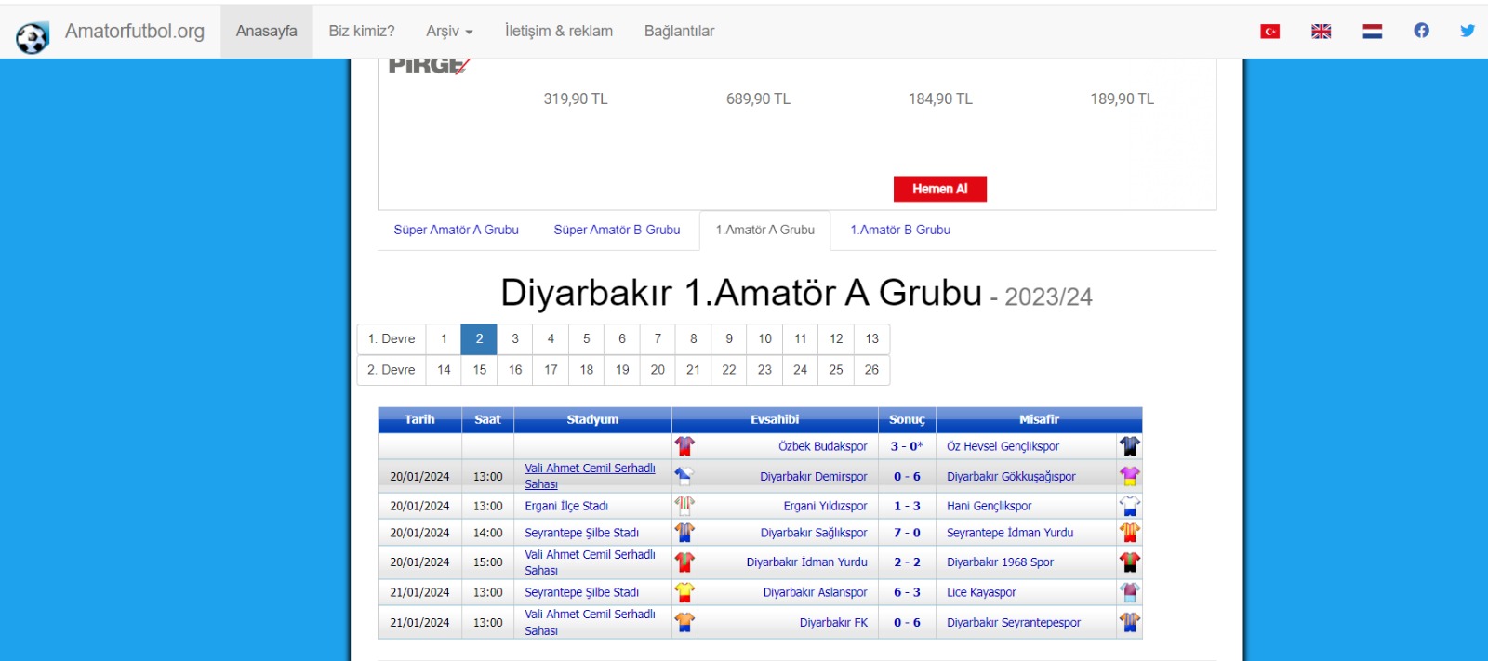Viewport: 1488px width, 661px height.
Task: Open the Twitter profile icon
Action: [1467, 31]
